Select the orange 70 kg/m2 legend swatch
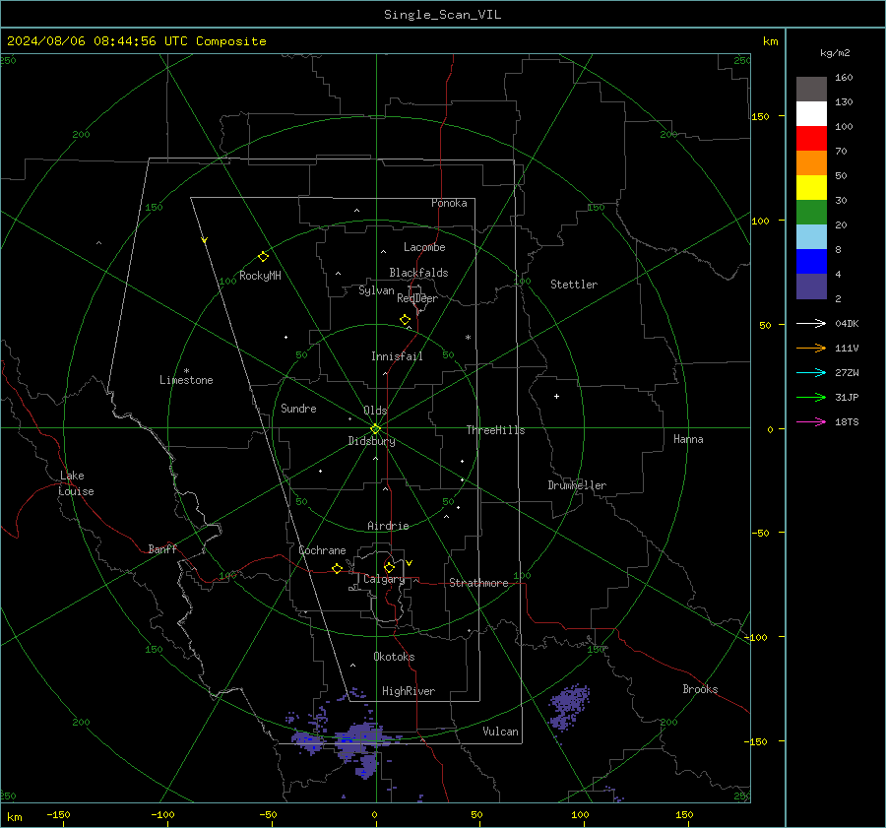The height and width of the screenshot is (828, 886). coord(811,163)
